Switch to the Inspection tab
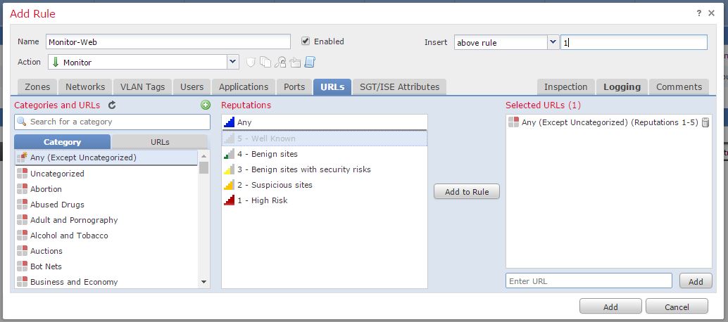 click(565, 87)
